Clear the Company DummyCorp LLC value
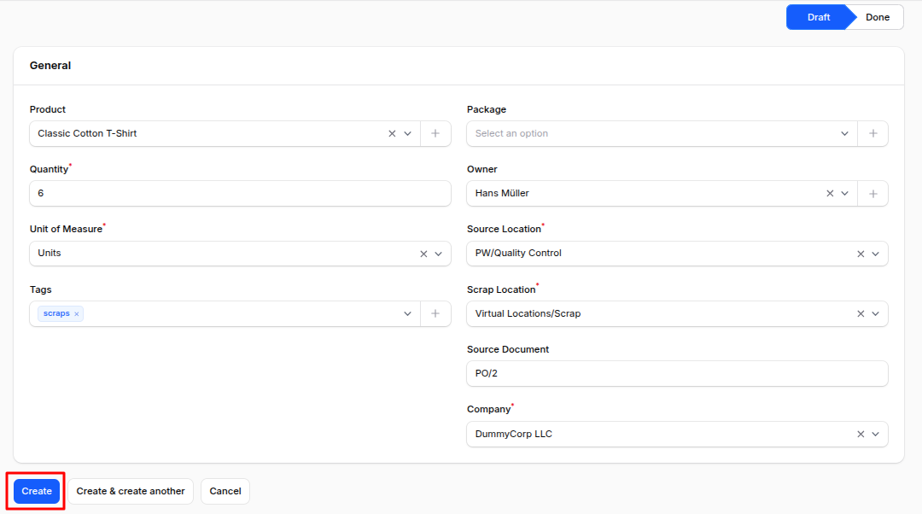The width and height of the screenshot is (922, 514). pos(861,435)
